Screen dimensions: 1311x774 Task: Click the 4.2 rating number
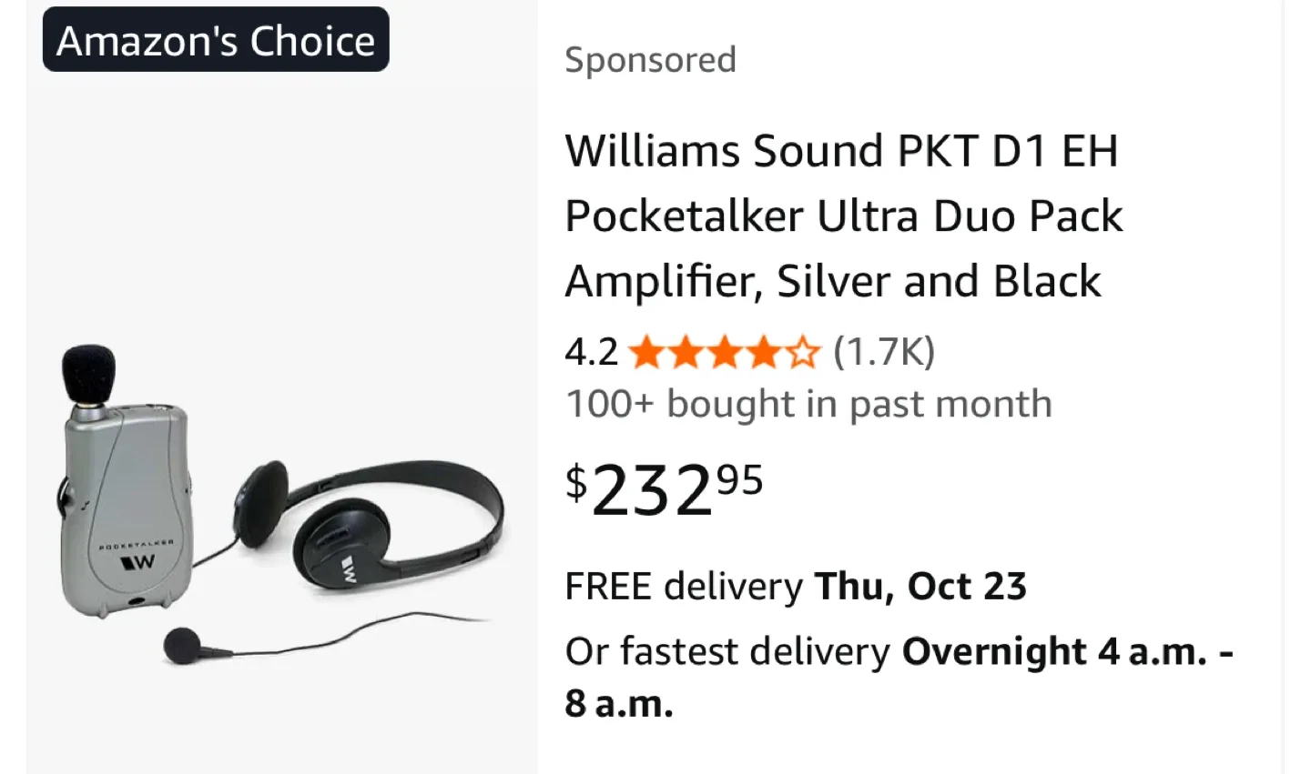[591, 352]
